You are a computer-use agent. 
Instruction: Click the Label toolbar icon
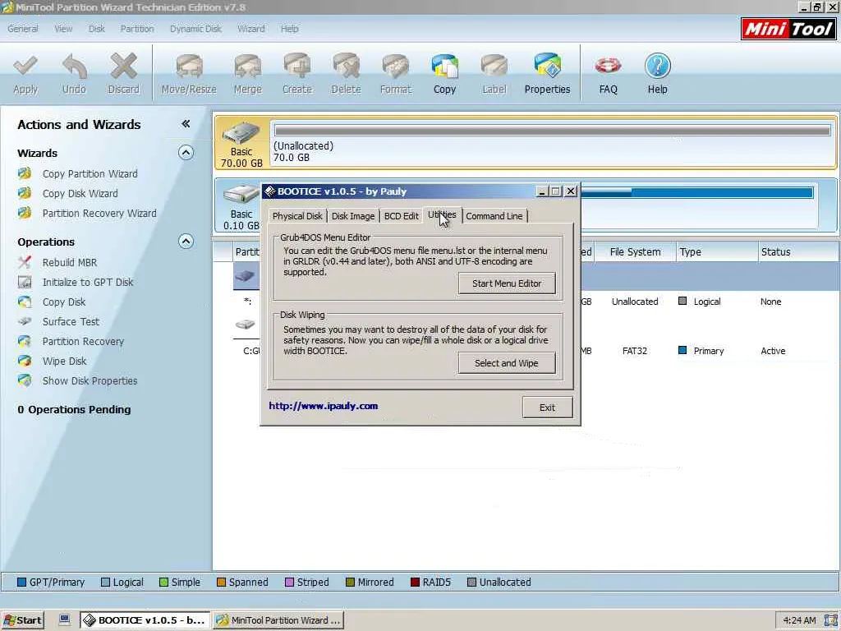pos(494,75)
